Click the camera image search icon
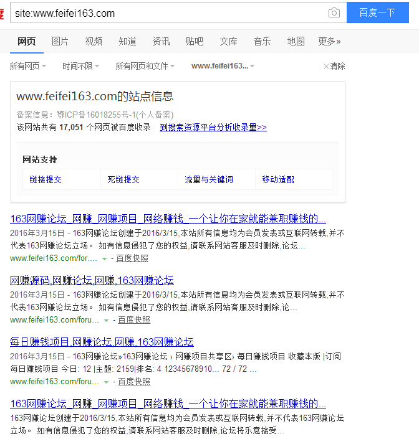419x439 pixels. tap(334, 12)
